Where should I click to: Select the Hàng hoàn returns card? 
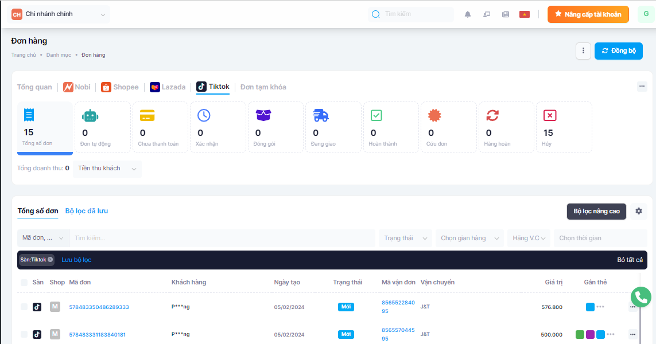[506, 127]
